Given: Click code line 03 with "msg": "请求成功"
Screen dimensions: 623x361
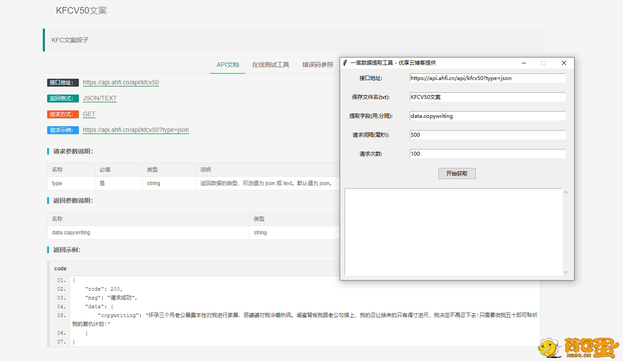Looking at the screenshot, I should click(x=111, y=298).
